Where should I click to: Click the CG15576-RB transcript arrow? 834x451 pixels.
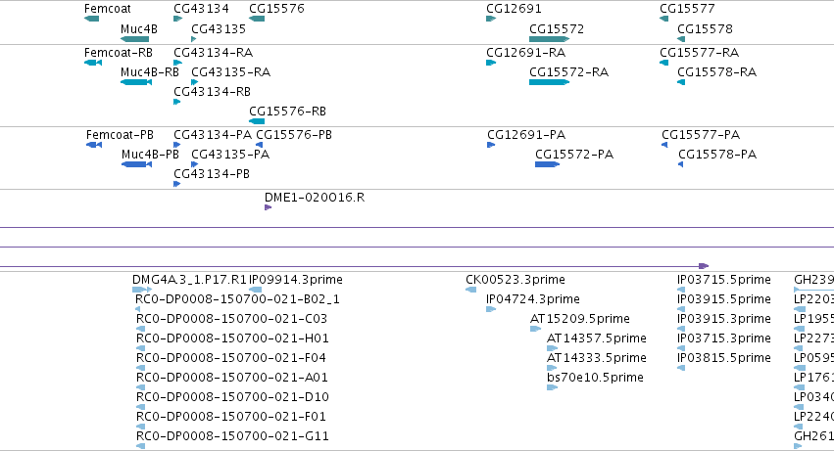(x=257, y=121)
